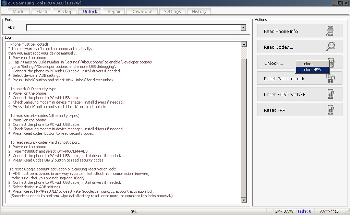The width and height of the screenshot is (350, 215).
Task: Click 'To unlock OLD security type:' line
Action: point(34,89)
